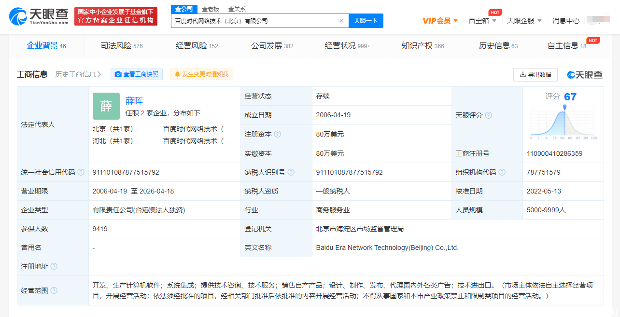The image size is (620, 317).
Task: Switch to the 查老板 search tab
Action: coord(211,9)
